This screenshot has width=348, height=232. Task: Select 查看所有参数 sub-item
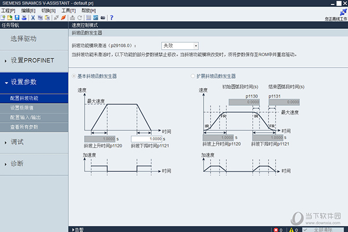coord(34,127)
